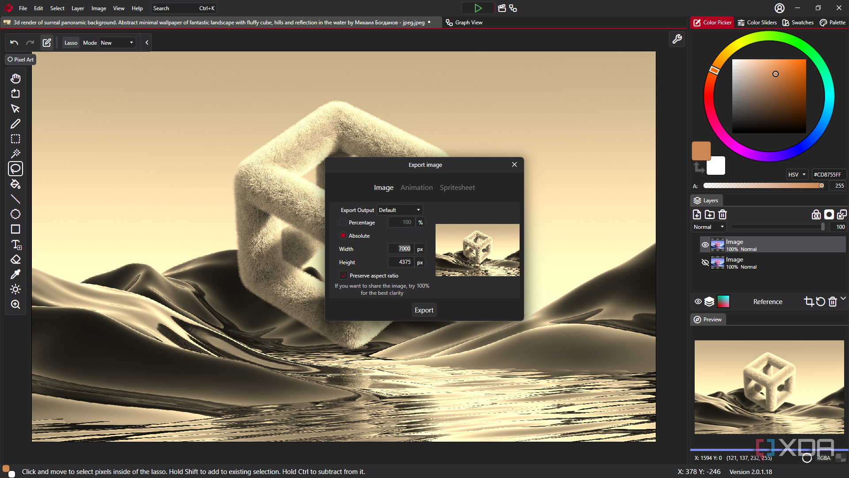
Task: Click the create new layer icon
Action: click(x=697, y=215)
